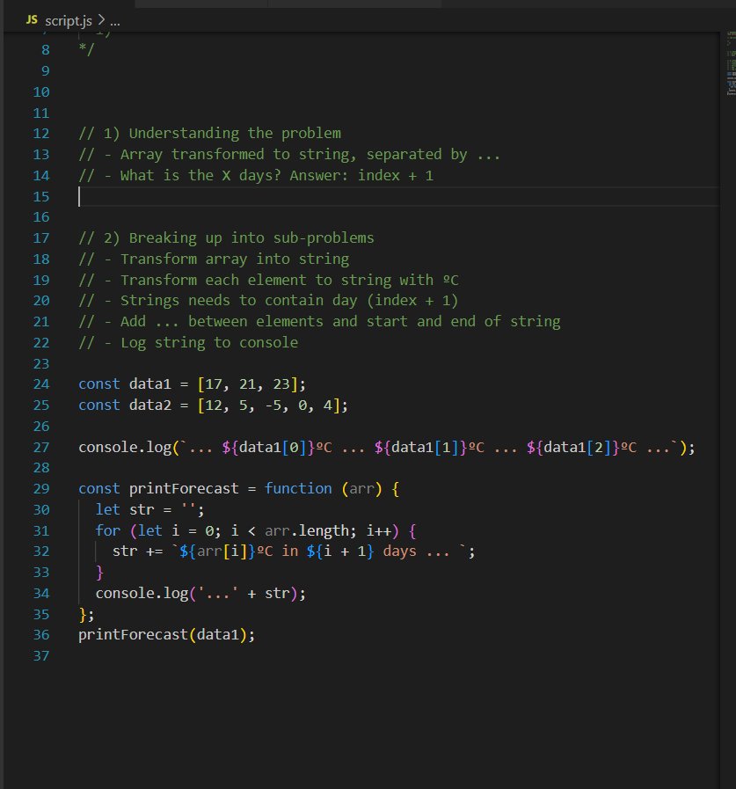The image size is (736, 789).
Task: Click variable name data1 on line 24
Action: pyautogui.click(x=149, y=384)
